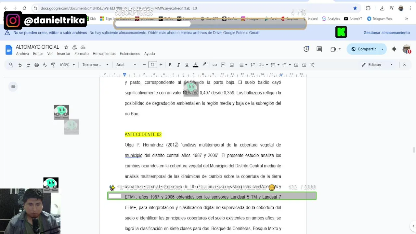416x234 pixels.
Task: Print the document
Action: pos(36,65)
